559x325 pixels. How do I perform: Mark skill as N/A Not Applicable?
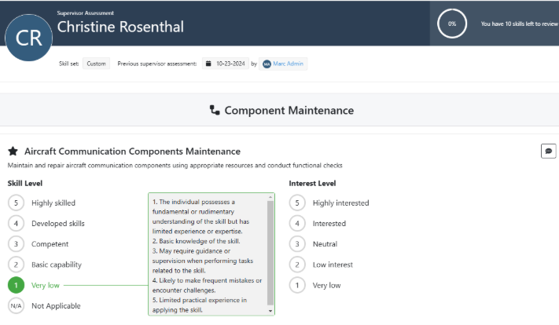pos(15,306)
